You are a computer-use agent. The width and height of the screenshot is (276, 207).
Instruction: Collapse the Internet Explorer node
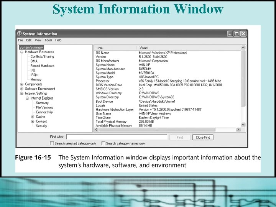27,98
